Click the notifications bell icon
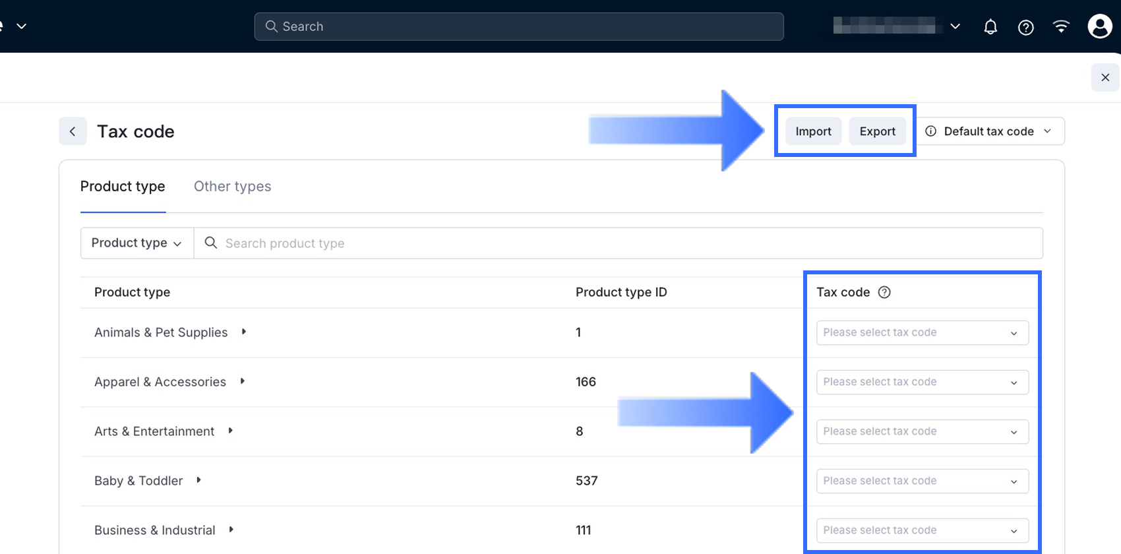The width and height of the screenshot is (1121, 554). click(x=990, y=27)
